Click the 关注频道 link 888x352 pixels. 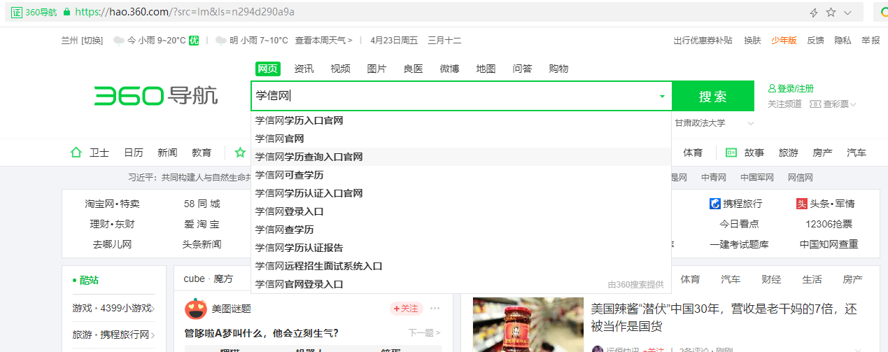(785, 104)
